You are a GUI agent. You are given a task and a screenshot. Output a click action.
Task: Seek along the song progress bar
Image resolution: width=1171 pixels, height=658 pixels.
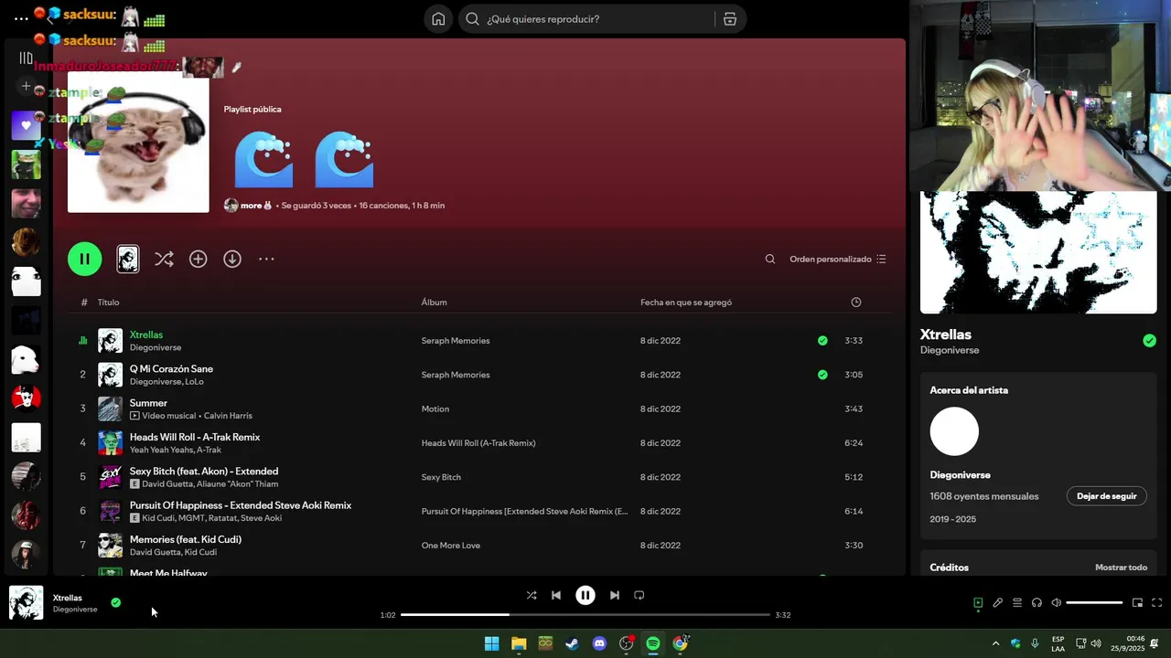point(585,615)
